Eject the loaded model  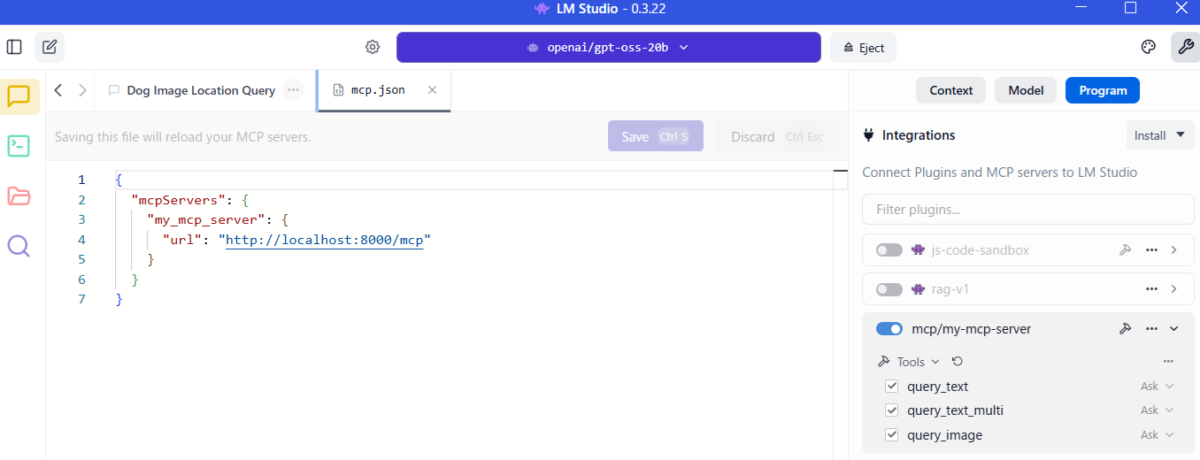click(x=863, y=48)
